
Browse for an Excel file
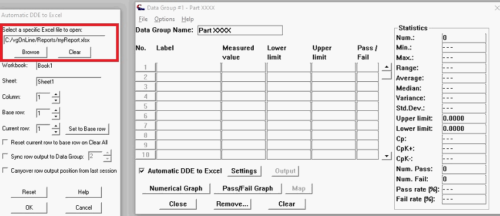pos(31,52)
